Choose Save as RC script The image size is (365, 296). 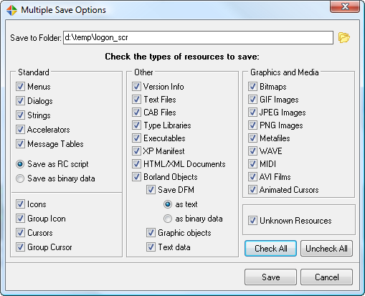(x=20, y=164)
